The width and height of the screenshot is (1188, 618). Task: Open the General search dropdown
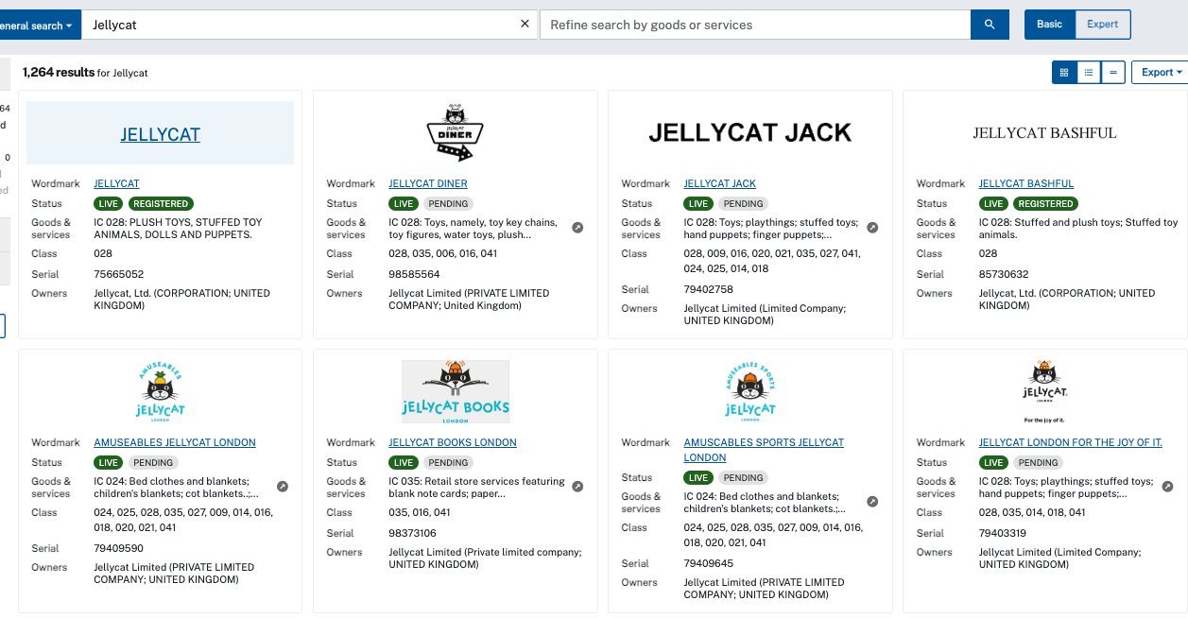tap(38, 26)
